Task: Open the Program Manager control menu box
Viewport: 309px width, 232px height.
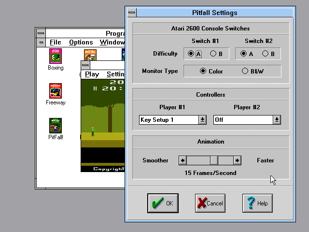Action: click(x=41, y=33)
